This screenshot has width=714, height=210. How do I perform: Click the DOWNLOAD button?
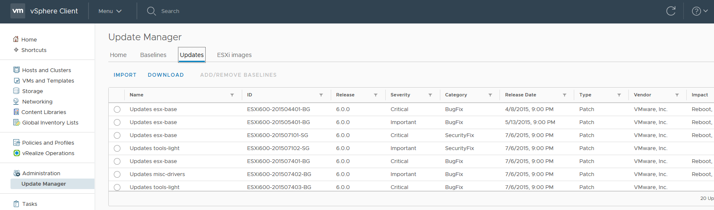[166, 75]
